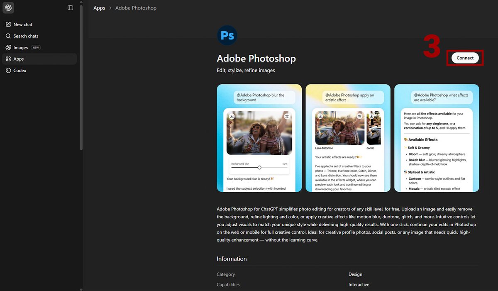Click Adobe Photoshop breadcrumb item
This screenshot has width=498, height=291.
[136, 8]
